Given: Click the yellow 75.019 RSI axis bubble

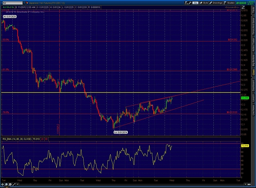Looking at the screenshot, I should pyautogui.click(x=245, y=145).
